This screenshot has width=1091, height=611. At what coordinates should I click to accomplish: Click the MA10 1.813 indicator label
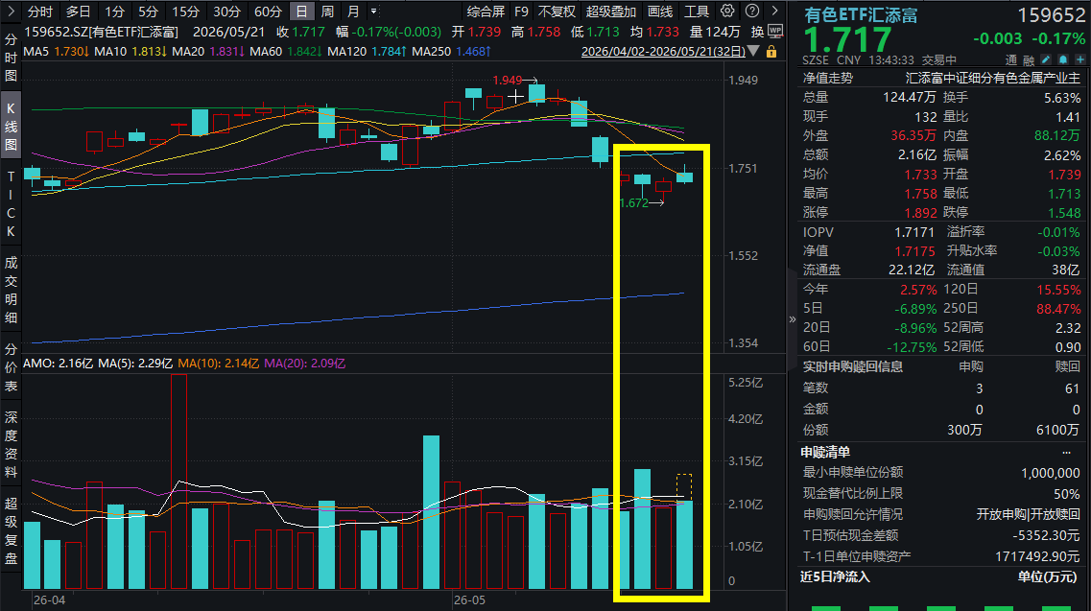[130, 52]
